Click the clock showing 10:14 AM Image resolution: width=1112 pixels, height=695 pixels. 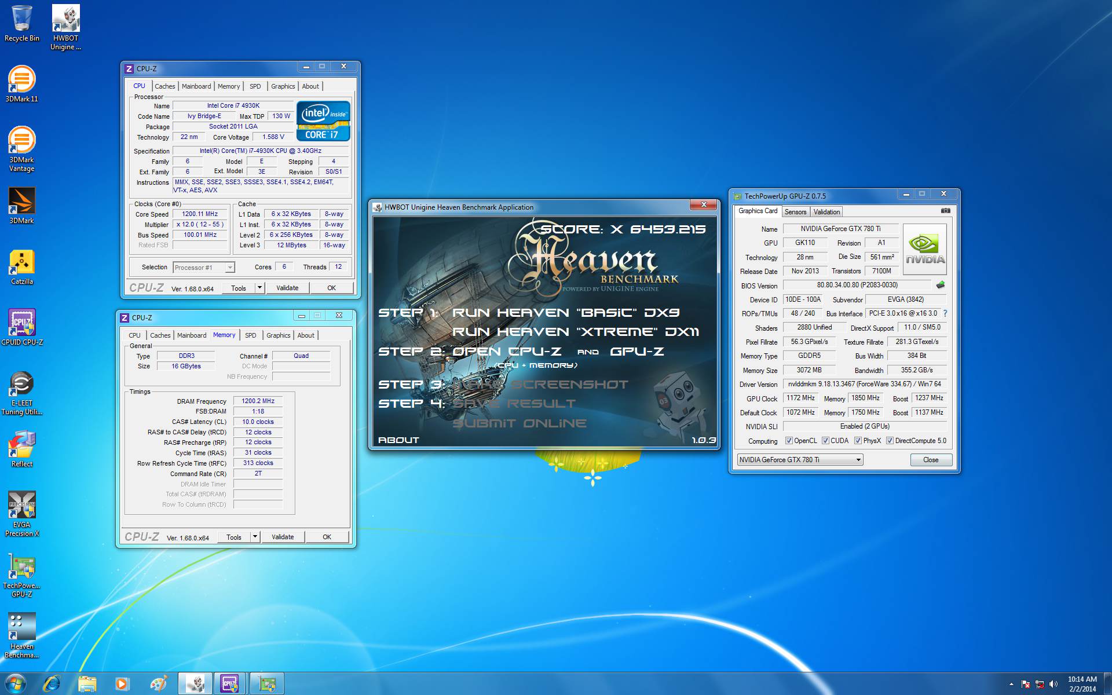[1082, 679]
